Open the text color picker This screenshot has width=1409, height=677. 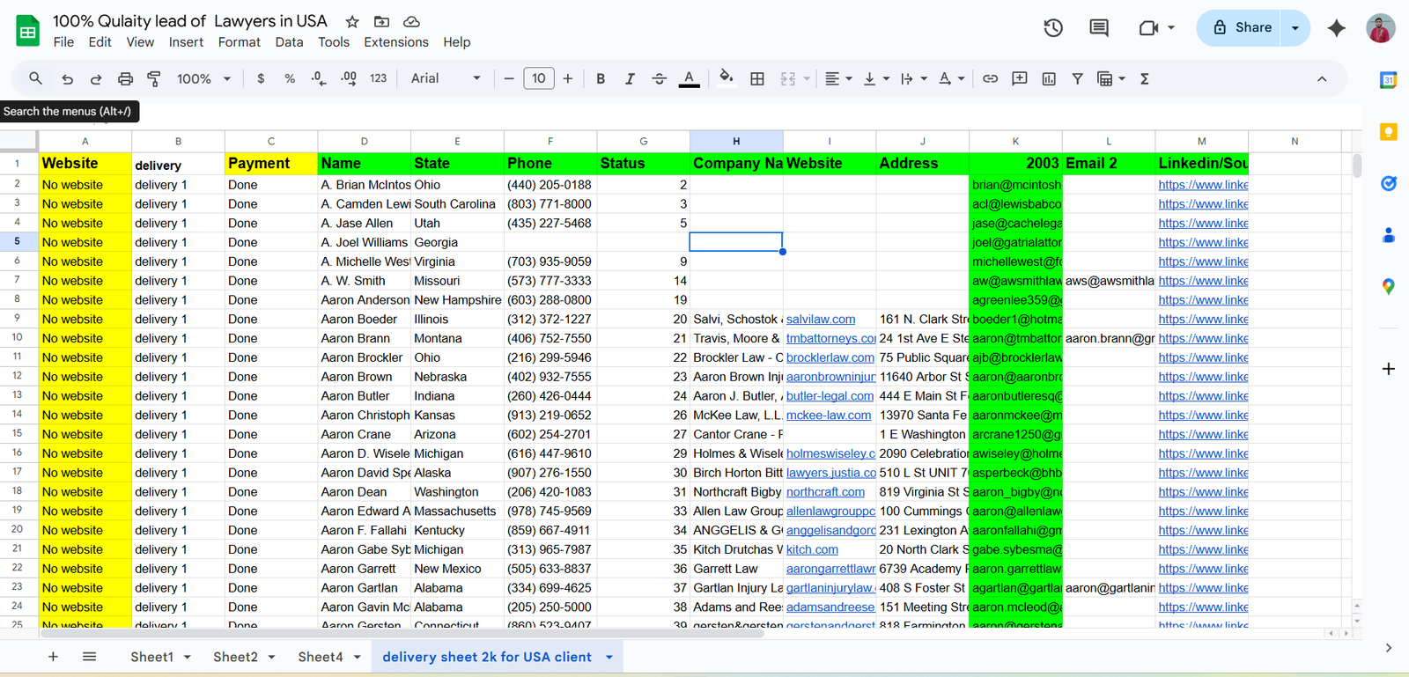(x=690, y=79)
